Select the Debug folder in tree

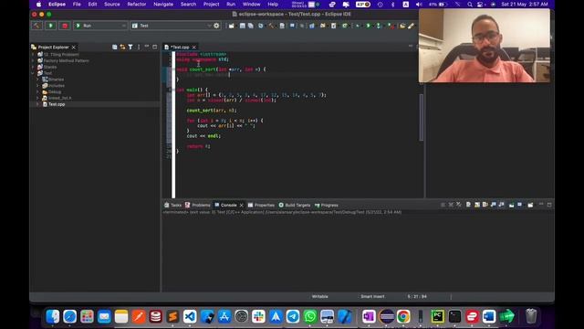tap(54, 91)
